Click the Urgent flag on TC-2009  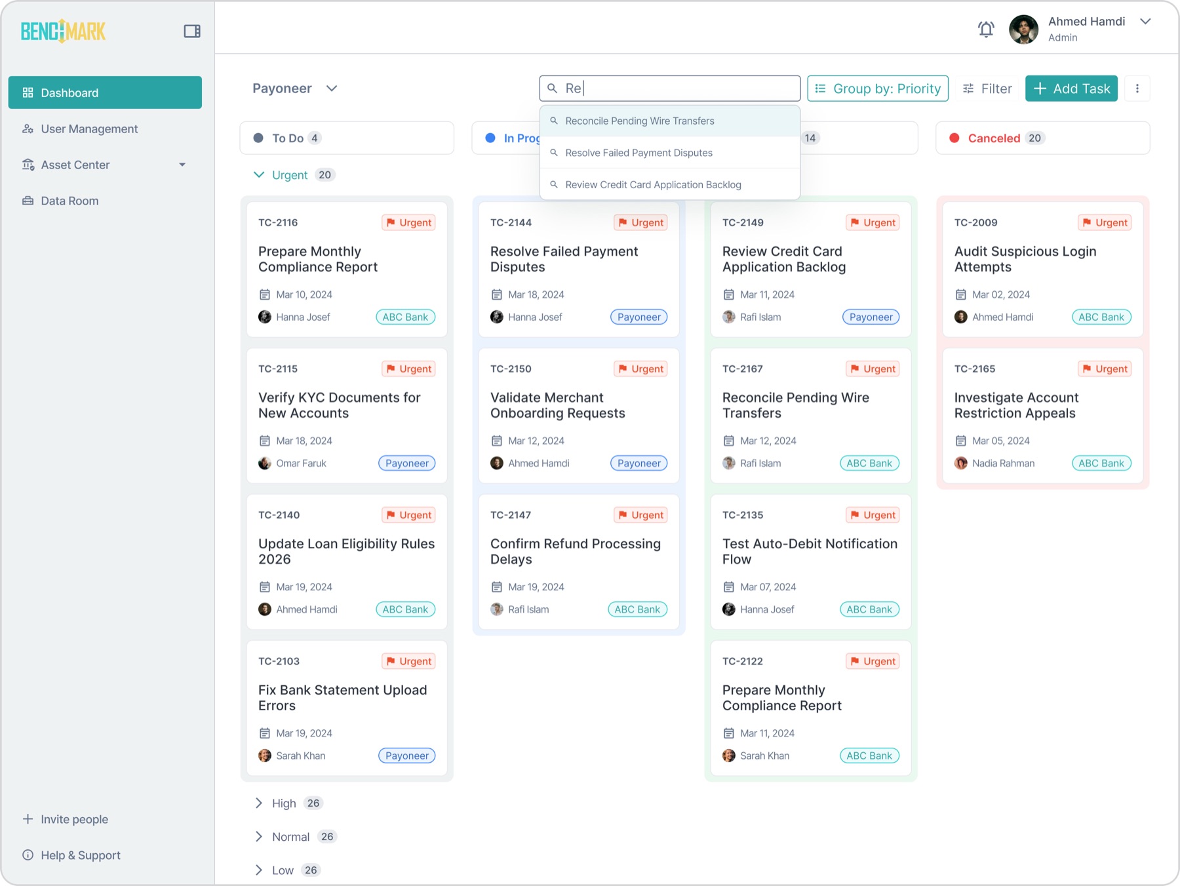tap(1105, 222)
